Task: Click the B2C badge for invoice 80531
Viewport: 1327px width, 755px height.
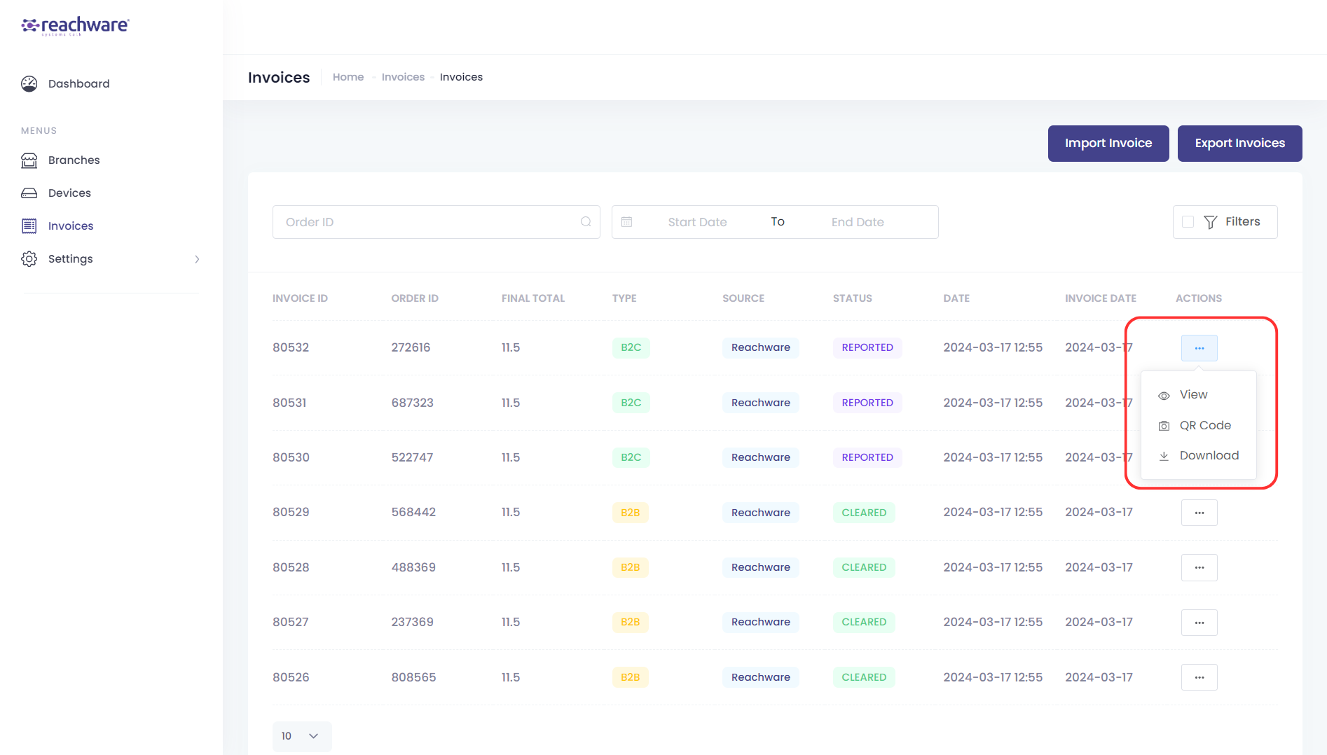Action: (631, 403)
